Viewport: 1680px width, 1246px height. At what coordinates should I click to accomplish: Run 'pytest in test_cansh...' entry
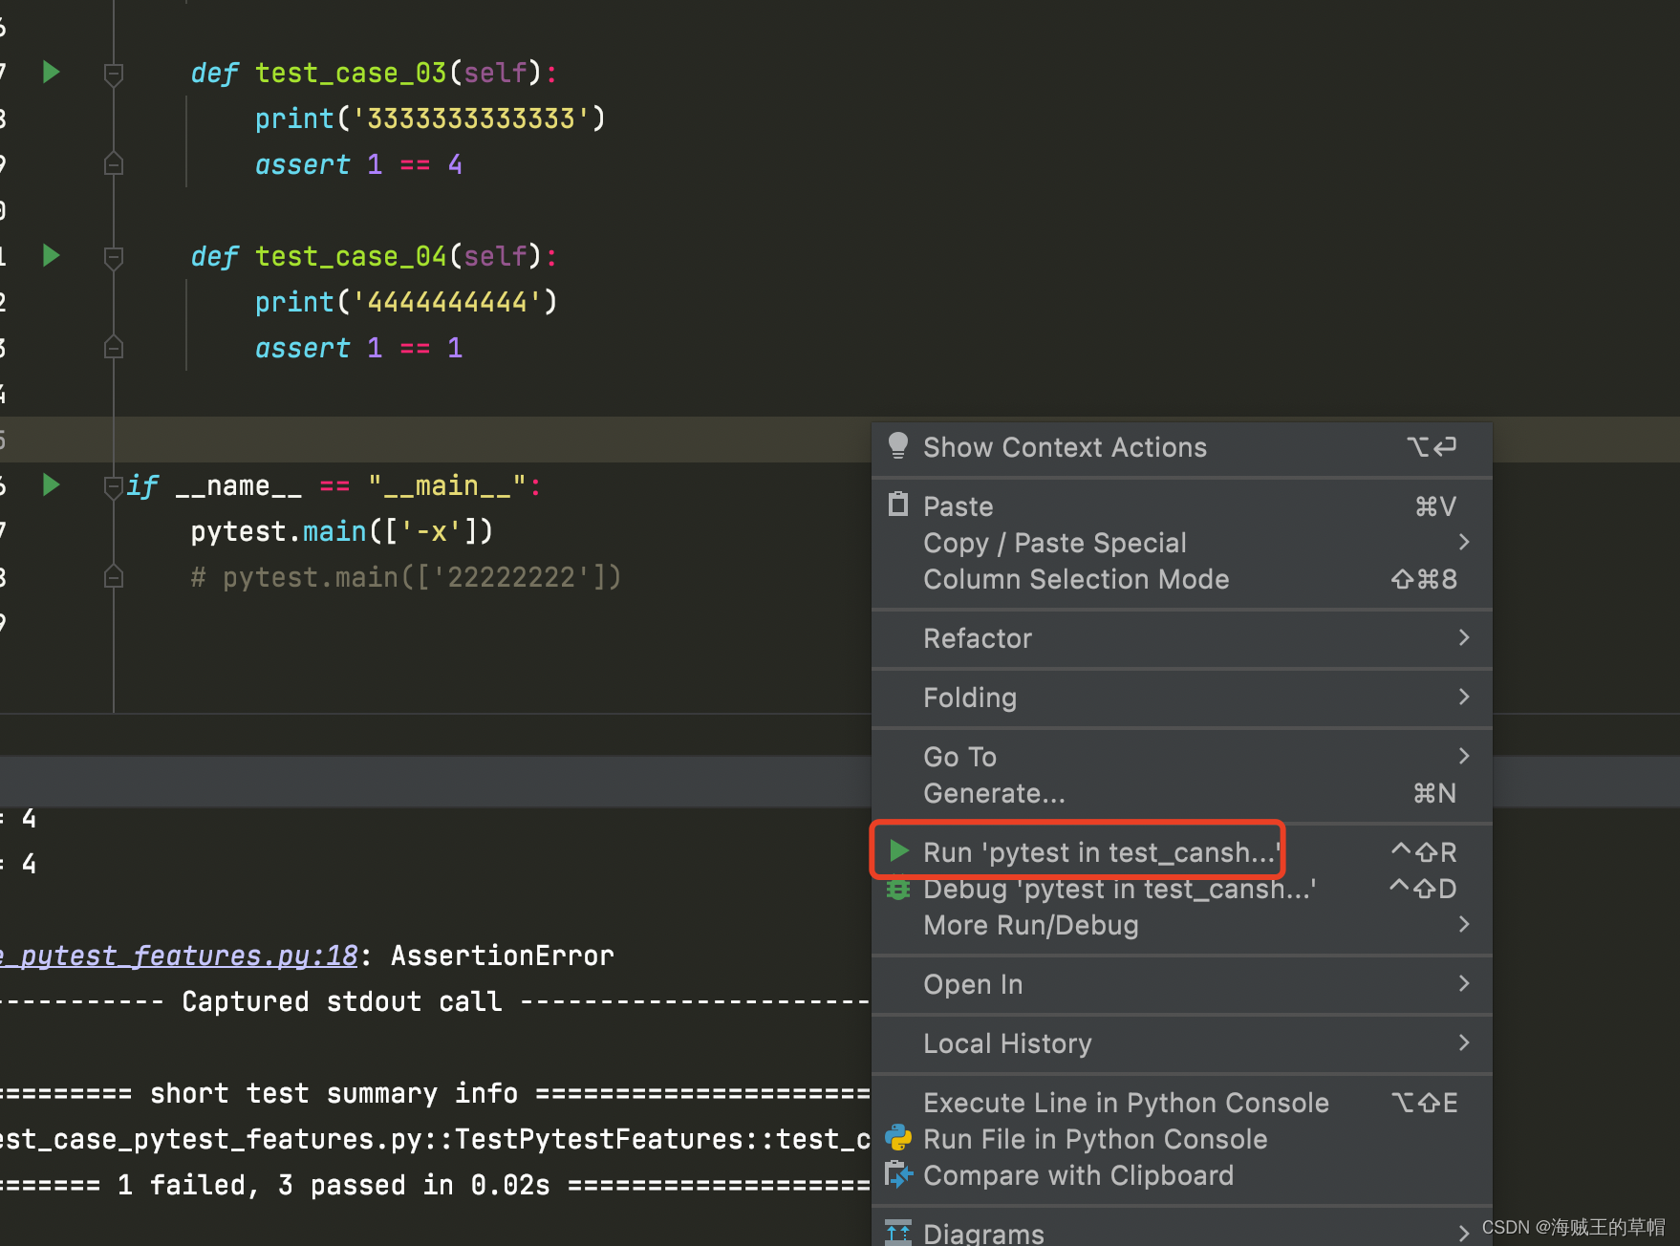pos(1182,852)
